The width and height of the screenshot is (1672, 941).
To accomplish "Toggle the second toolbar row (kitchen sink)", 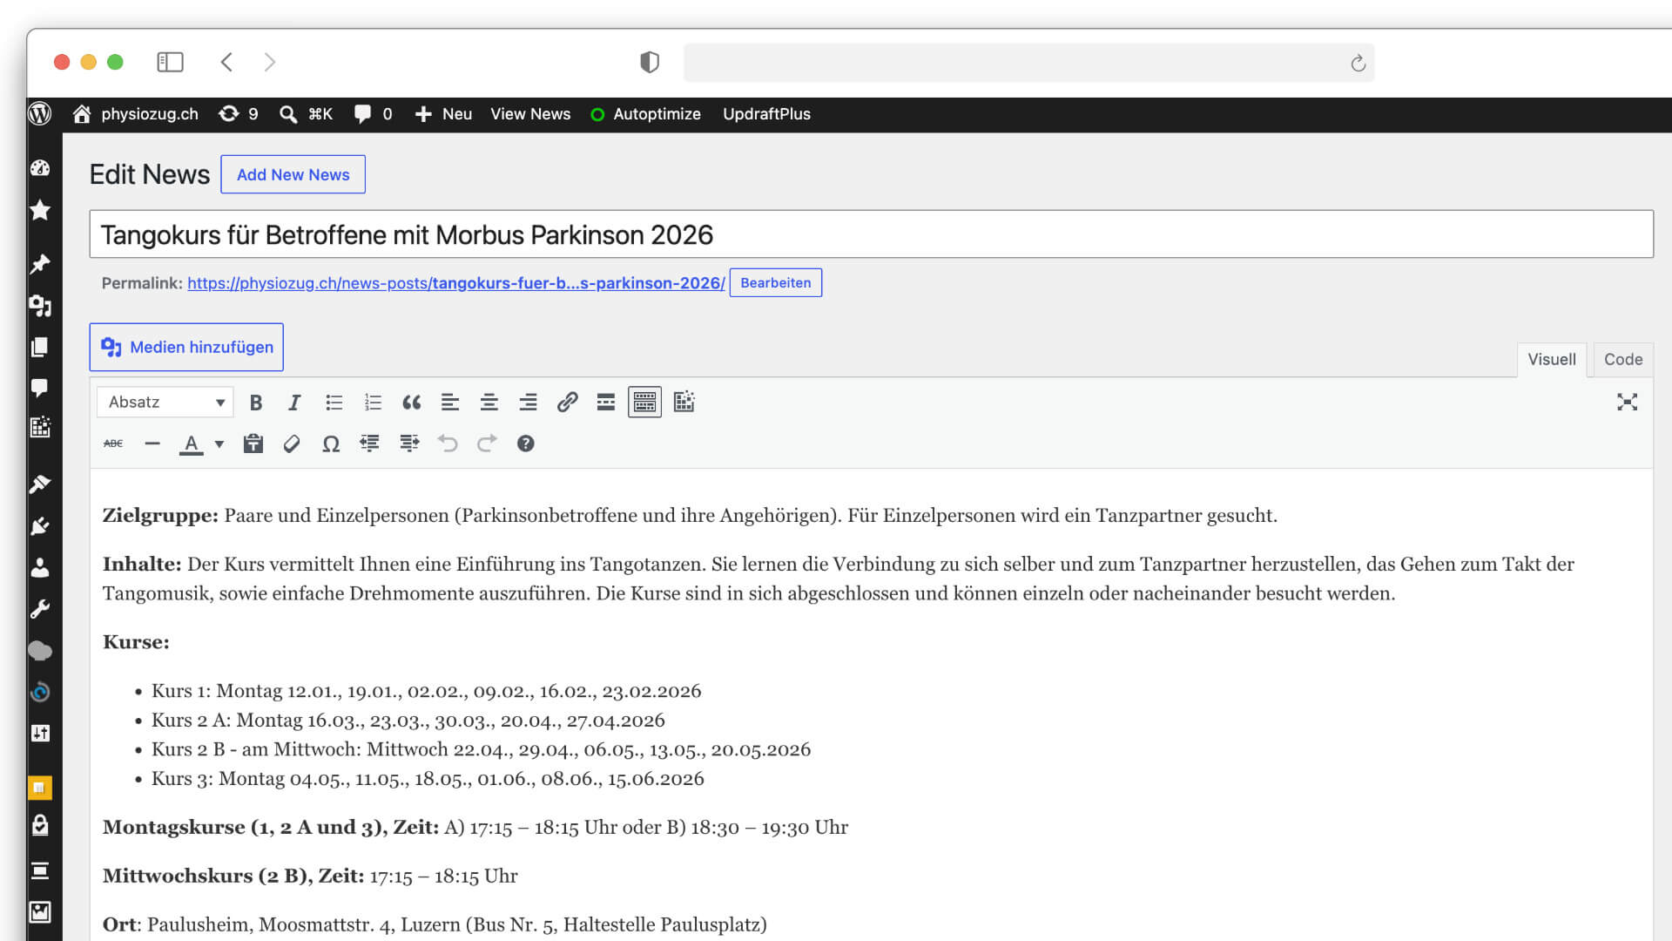I will pyautogui.click(x=644, y=403).
